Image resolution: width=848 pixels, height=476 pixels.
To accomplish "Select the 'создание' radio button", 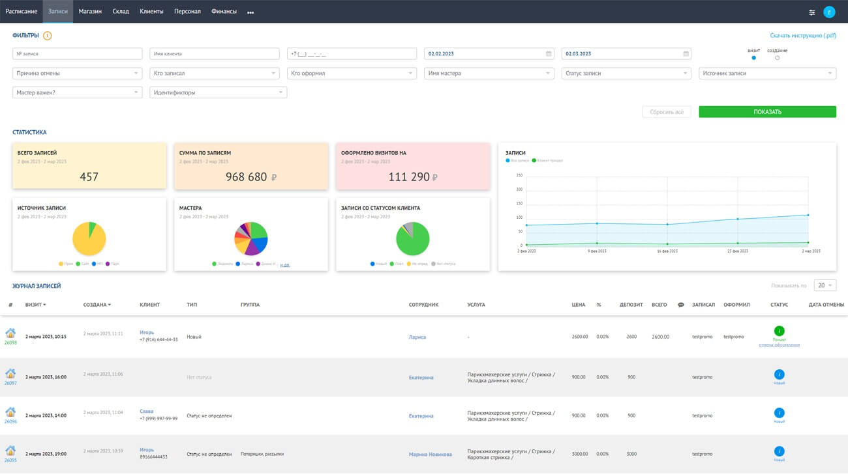I will 777,58.
